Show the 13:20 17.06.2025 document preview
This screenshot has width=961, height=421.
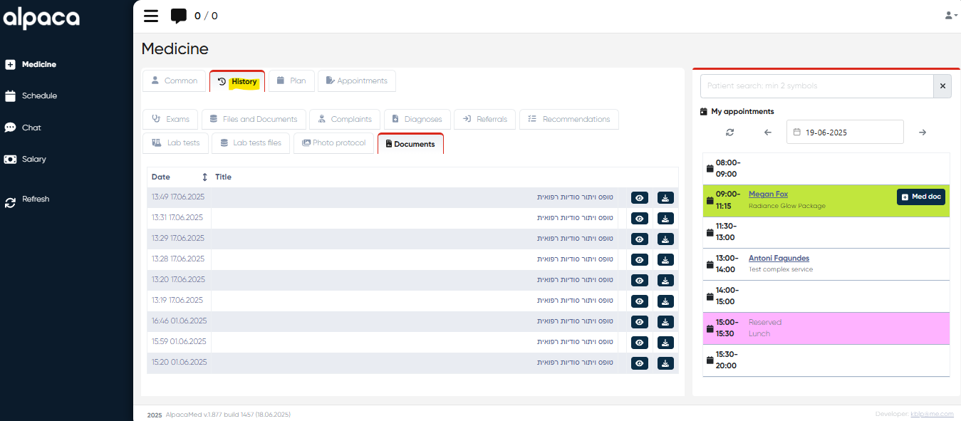[x=640, y=281]
